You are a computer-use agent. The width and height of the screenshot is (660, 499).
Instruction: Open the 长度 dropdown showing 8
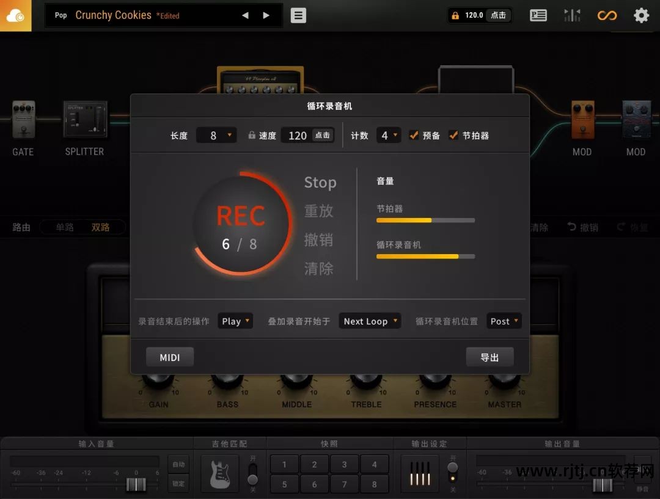(216, 135)
